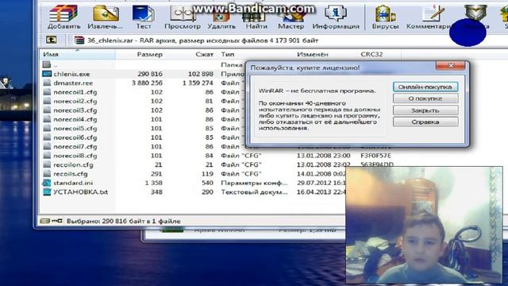Image resolution: width=508 pixels, height=286 pixels.
Task: Click the size value 3 880 256
Action: click(x=147, y=83)
